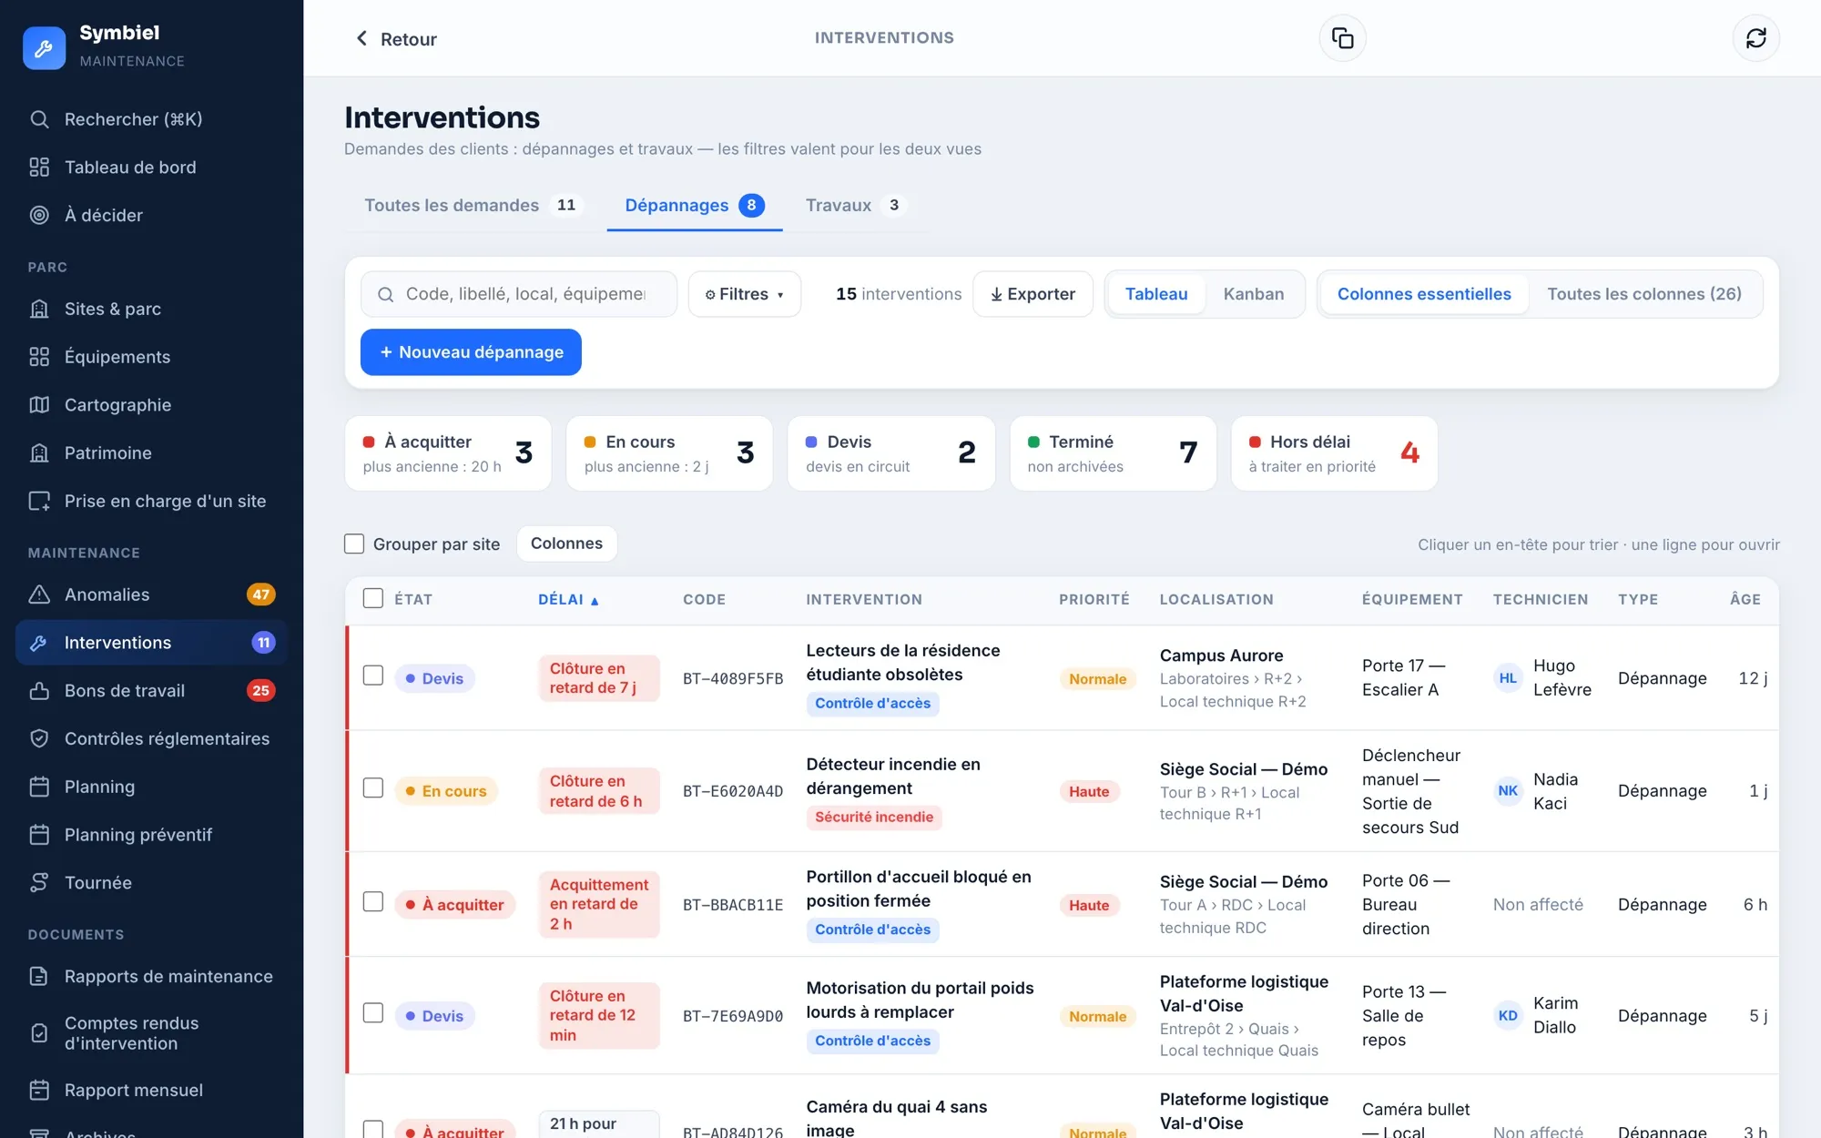Select row checkbox for BT-4089F5FB
The height and width of the screenshot is (1138, 1821).
(x=373, y=676)
